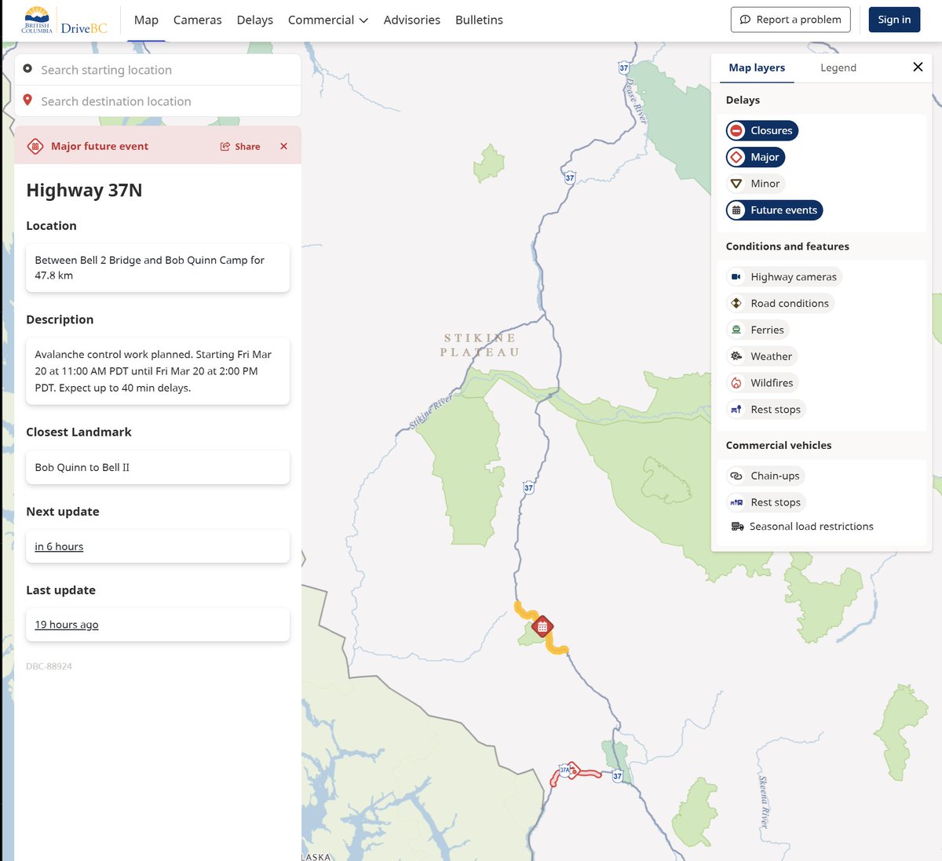Viewport: 942px width, 861px height.
Task: Focus the Search starting location field
Action: coord(158,70)
